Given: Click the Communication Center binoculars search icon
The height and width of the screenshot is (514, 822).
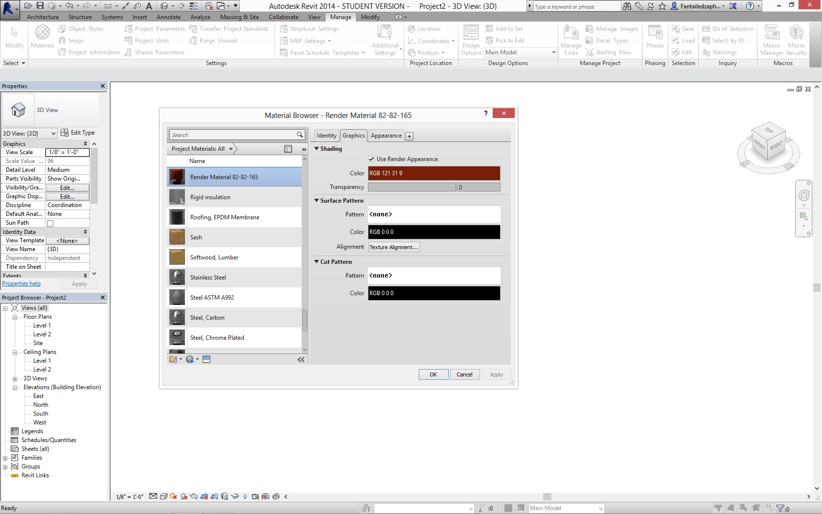Looking at the screenshot, I should [x=627, y=6].
